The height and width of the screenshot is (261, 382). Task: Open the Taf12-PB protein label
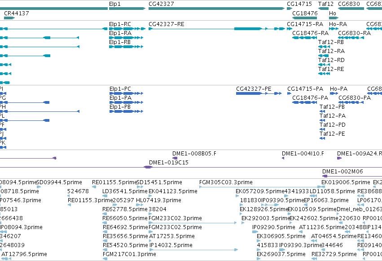click(332, 107)
